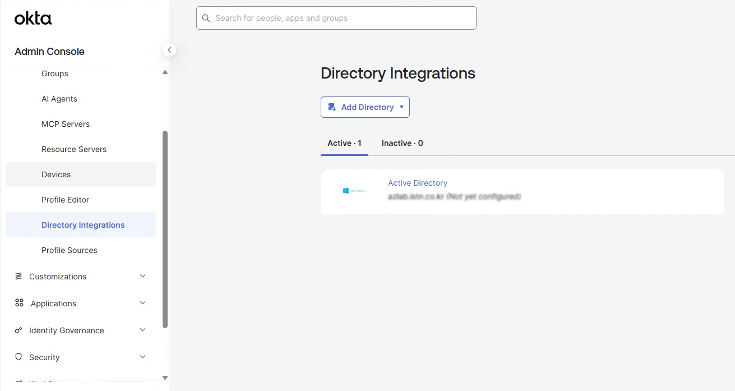Viewport: 735px width, 391px height.
Task: Select Directory Integrations in the sidebar
Action: 81,225
